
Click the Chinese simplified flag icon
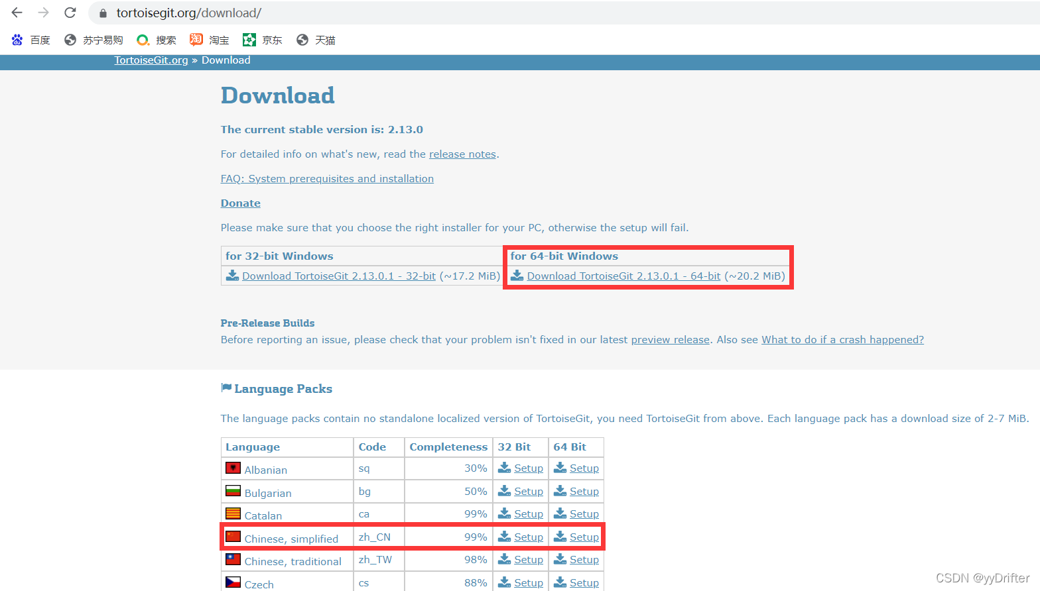coord(233,536)
